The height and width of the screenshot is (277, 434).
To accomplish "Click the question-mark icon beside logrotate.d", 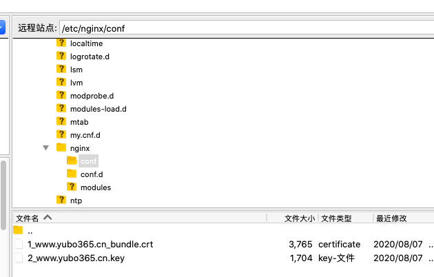I will click(61, 56).
